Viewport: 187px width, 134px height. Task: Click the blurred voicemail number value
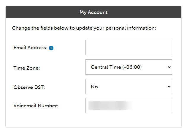tap(110, 106)
